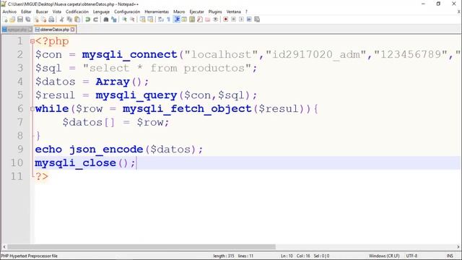Open Find with the binoculars icon
The height and width of the screenshot is (260, 462).
click(106, 19)
